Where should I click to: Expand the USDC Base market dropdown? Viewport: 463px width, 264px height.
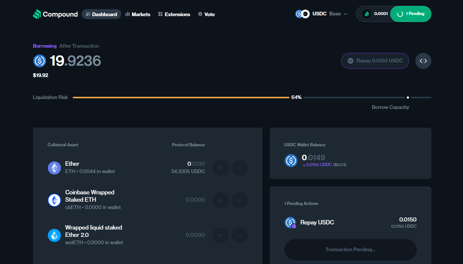(x=321, y=14)
